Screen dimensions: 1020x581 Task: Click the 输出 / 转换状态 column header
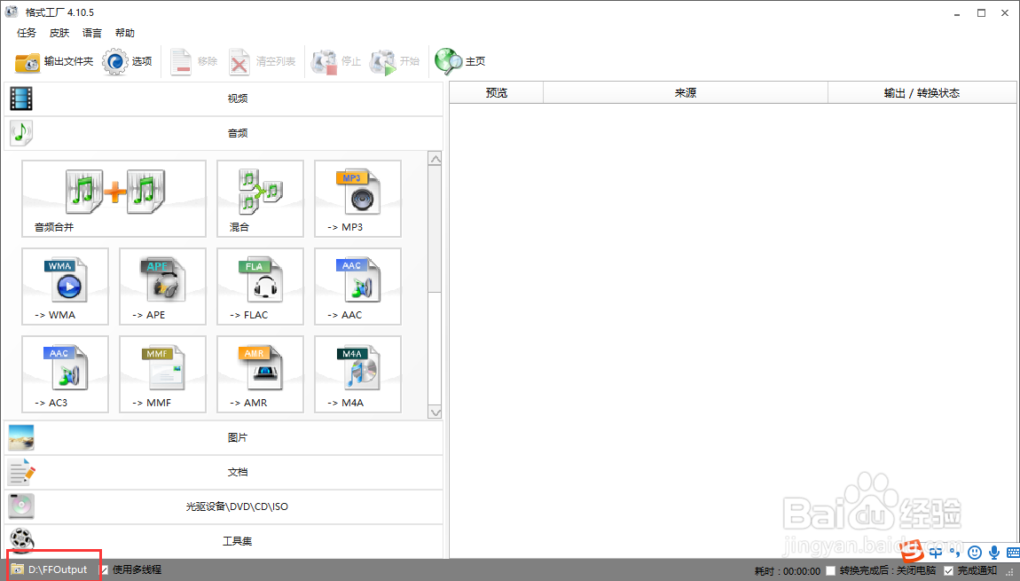point(922,93)
